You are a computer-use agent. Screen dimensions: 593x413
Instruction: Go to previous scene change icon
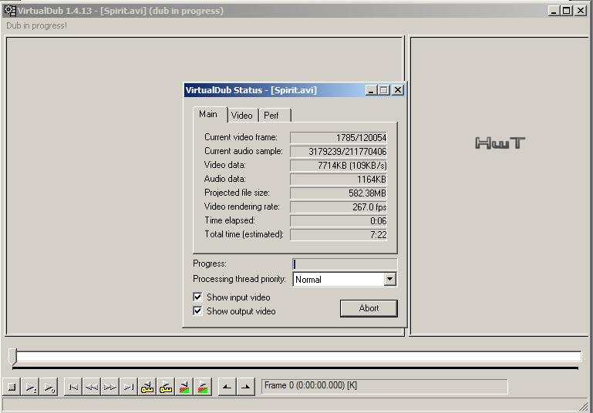tap(184, 387)
